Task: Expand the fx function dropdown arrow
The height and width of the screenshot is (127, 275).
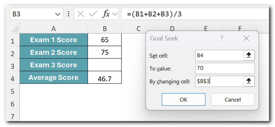Action: [x=115, y=14]
